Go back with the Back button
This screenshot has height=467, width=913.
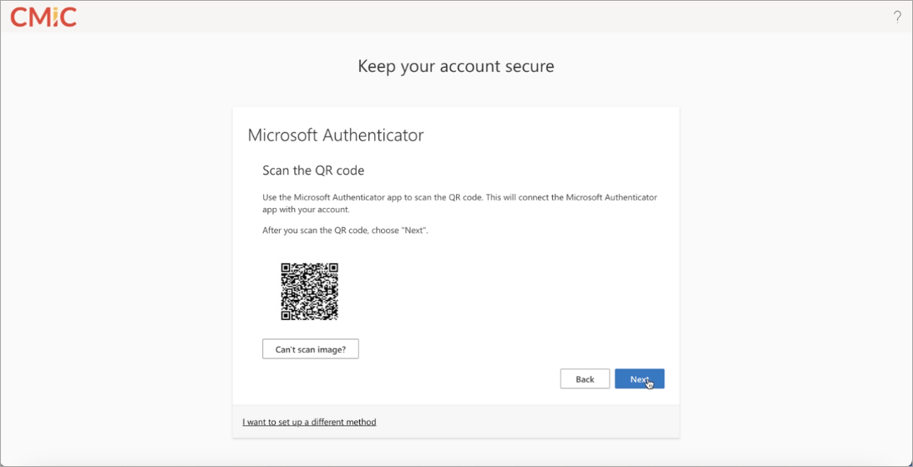pyautogui.click(x=585, y=379)
